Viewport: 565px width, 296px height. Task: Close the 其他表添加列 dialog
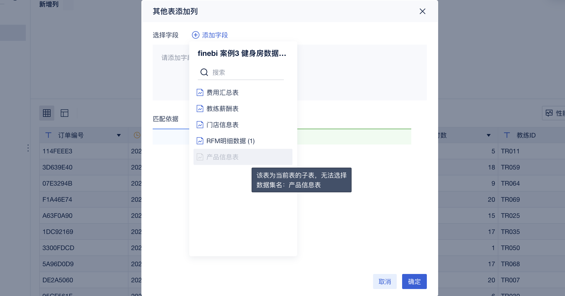pos(422,11)
